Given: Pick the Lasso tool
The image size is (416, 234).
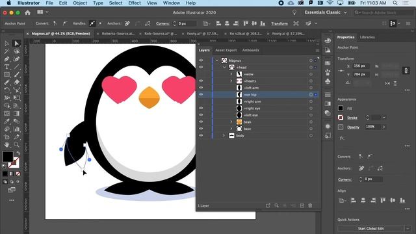Looking at the screenshot, I should pyautogui.click(x=17, y=51).
